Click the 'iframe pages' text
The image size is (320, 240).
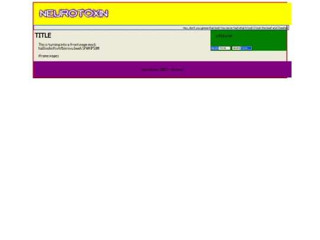(49, 56)
